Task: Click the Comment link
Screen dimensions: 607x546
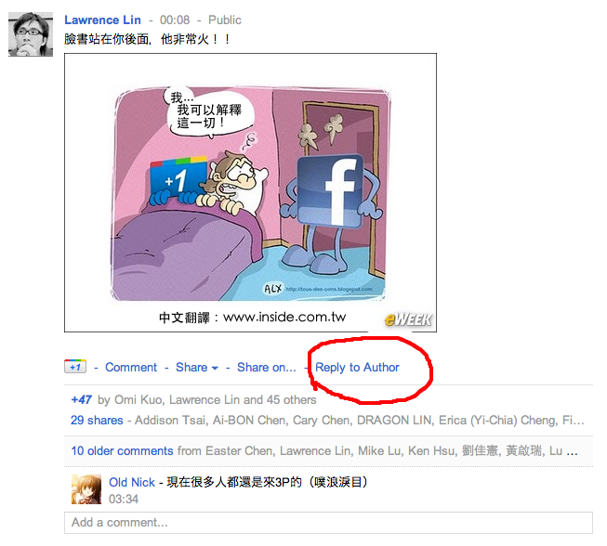Action: (x=131, y=367)
